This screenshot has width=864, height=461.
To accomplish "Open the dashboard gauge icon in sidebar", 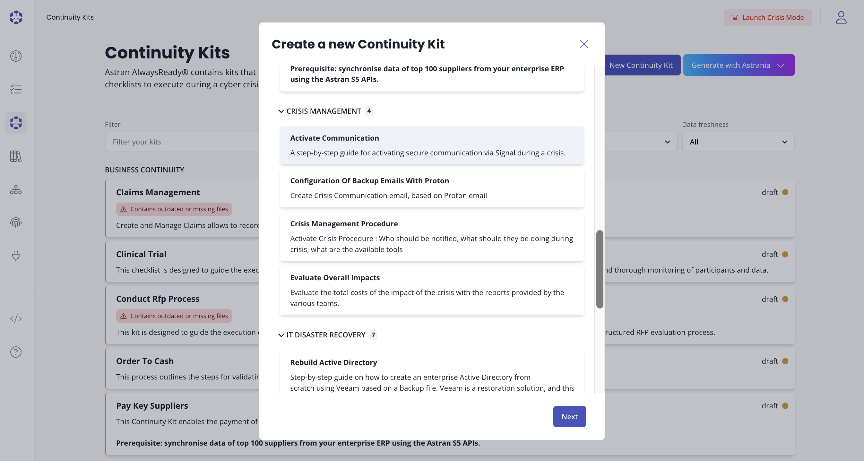I will point(16,56).
